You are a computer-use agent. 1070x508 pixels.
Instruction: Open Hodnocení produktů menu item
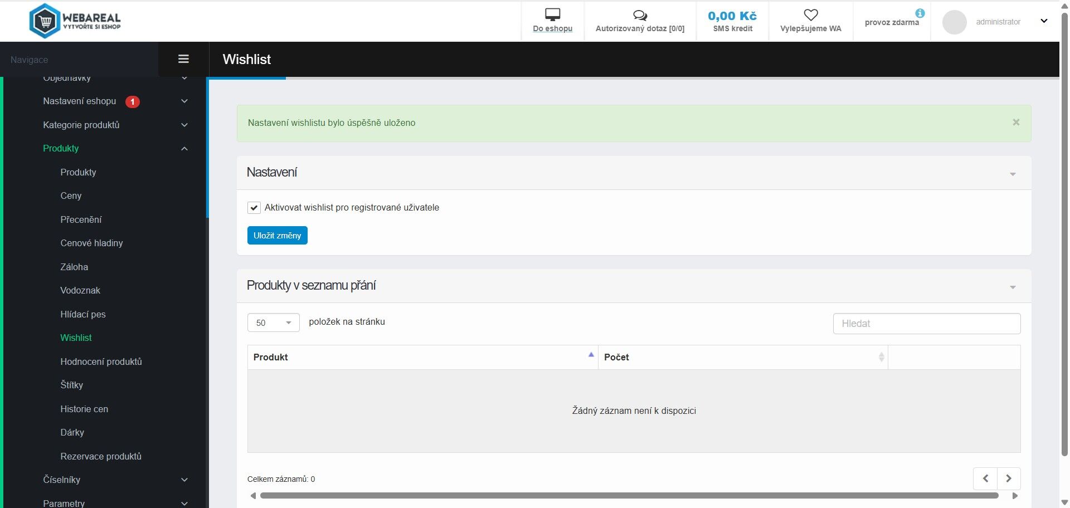click(101, 362)
